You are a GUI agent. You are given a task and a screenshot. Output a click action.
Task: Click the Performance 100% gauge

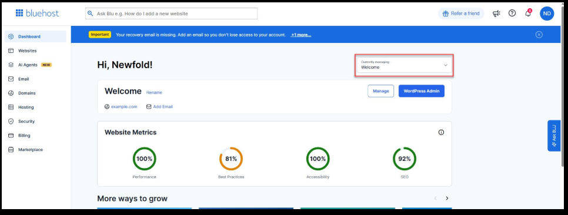click(x=144, y=159)
